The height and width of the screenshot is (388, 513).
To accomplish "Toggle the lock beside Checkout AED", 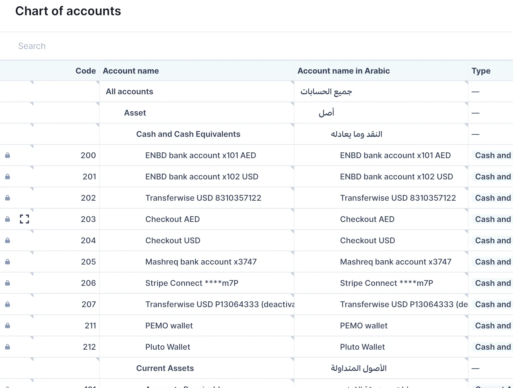I will (7, 219).
